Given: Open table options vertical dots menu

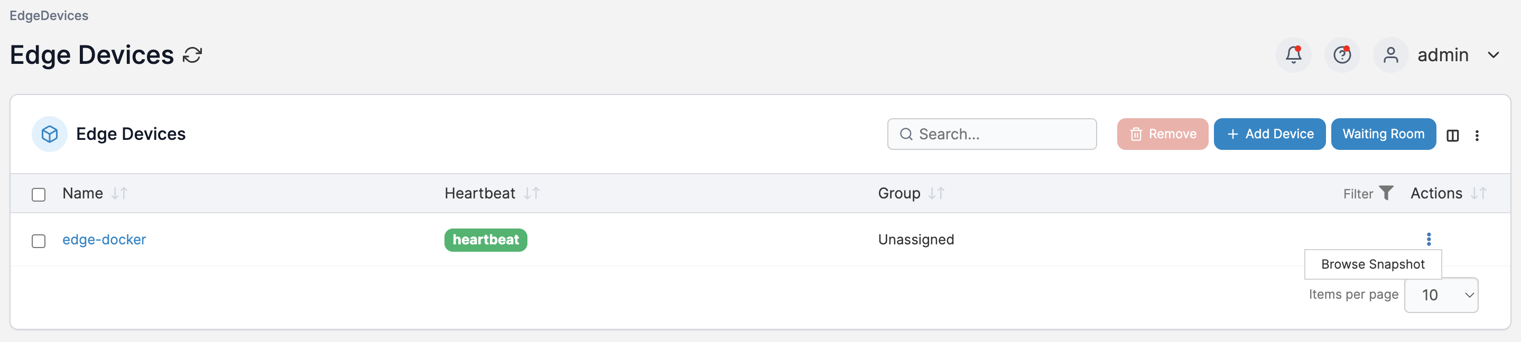Looking at the screenshot, I should (1477, 136).
